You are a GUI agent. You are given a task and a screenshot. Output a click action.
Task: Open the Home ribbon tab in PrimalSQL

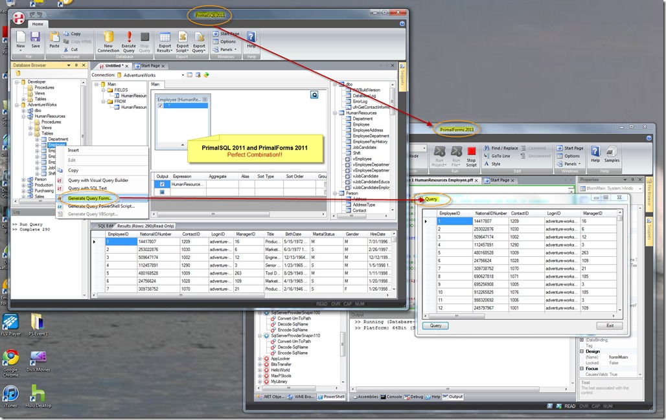pos(38,24)
